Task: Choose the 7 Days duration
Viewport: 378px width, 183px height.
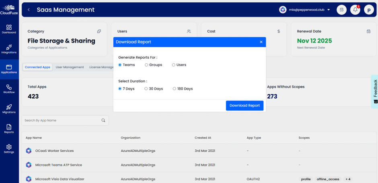Action: pos(120,89)
